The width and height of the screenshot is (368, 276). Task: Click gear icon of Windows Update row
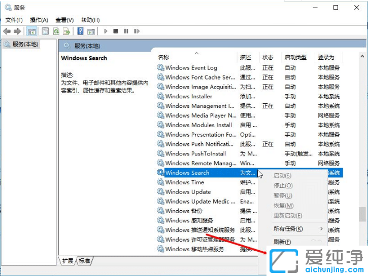pyautogui.click(x=161, y=192)
